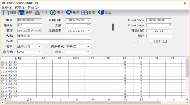Expand the 开始日期 date dropdown
Image resolution: width=190 pixels, height=105 pixels.
click(88, 20)
